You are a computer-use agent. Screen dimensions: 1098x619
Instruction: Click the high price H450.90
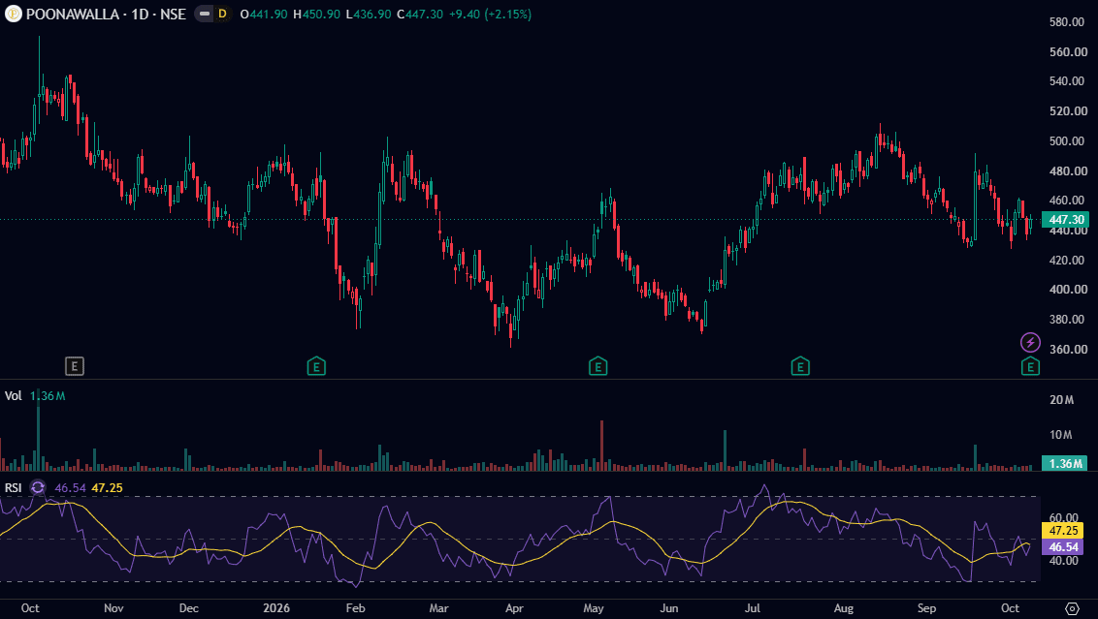click(316, 14)
